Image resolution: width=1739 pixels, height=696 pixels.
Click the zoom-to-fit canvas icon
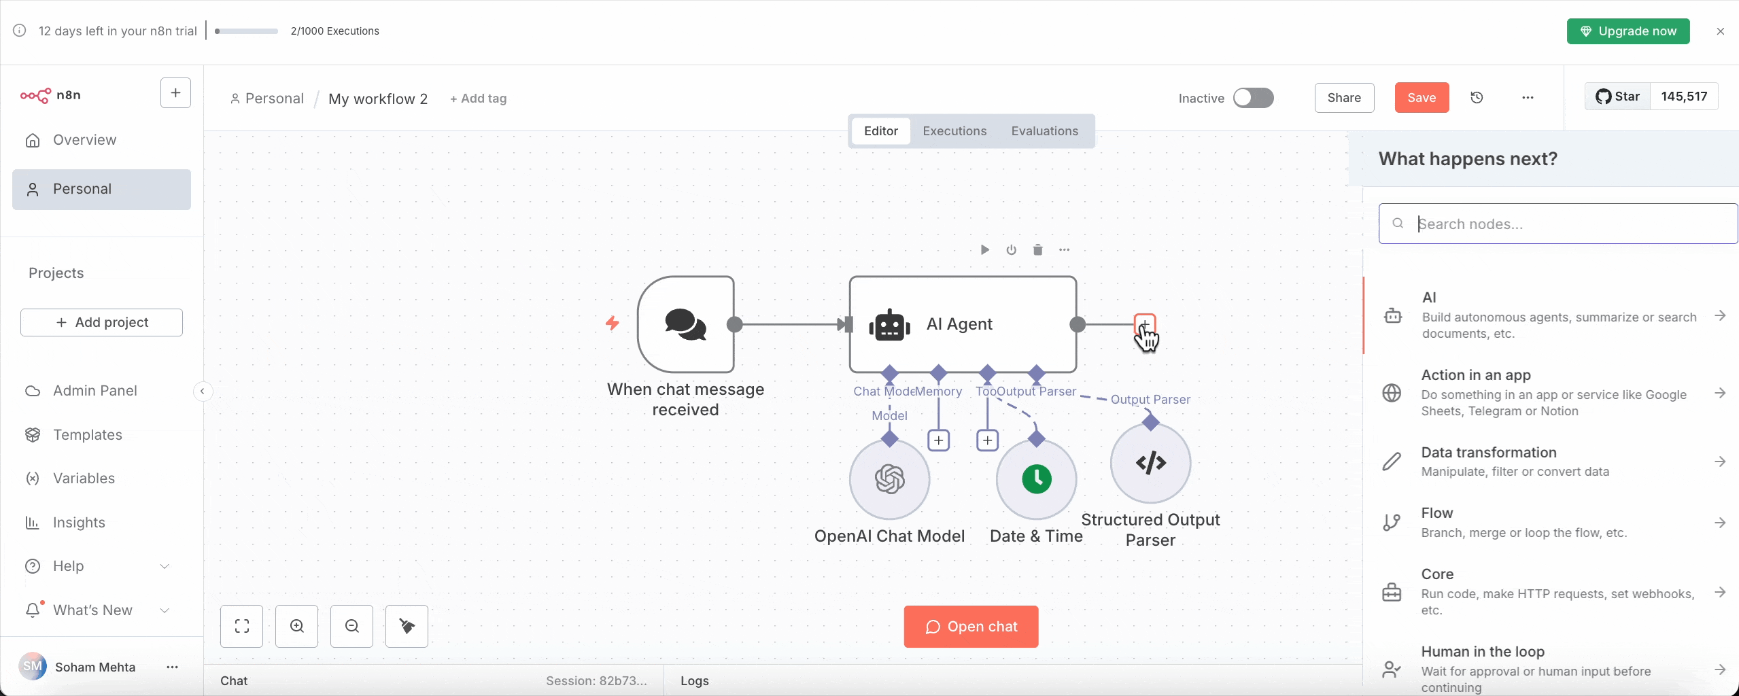[241, 626]
